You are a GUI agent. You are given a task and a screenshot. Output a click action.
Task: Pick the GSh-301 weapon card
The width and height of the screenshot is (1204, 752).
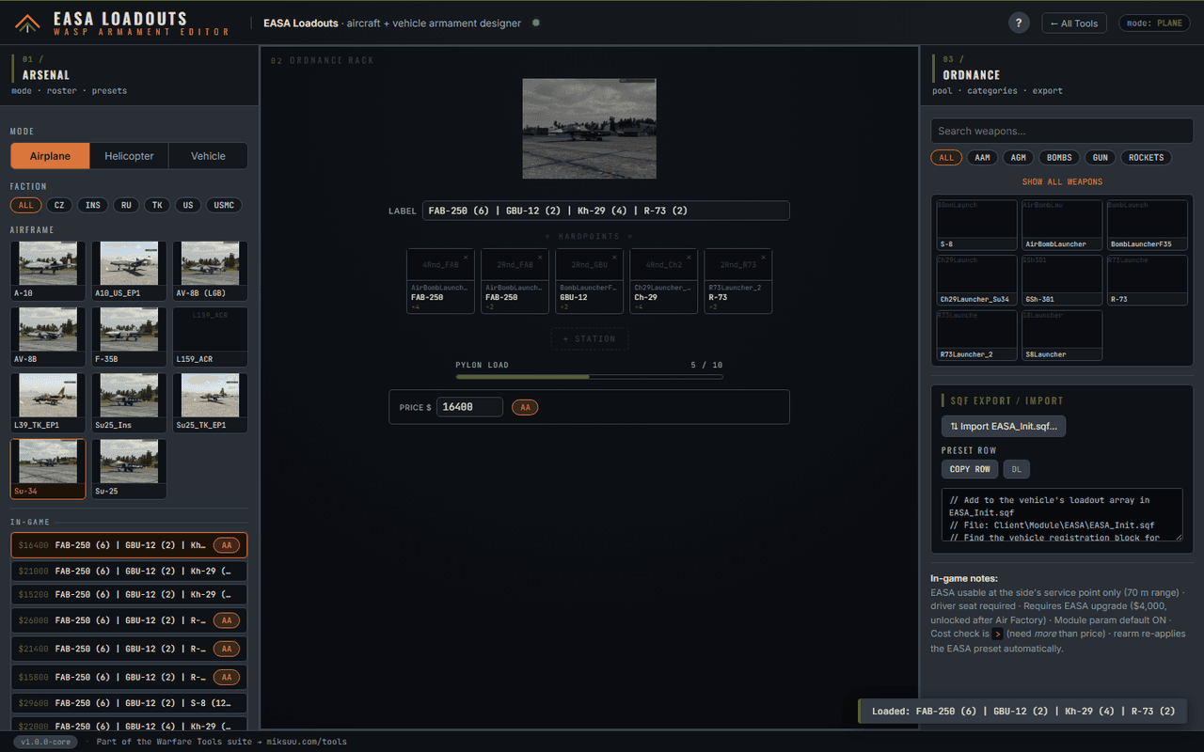pos(1062,279)
